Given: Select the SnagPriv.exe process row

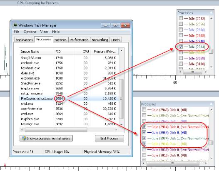Looking at the screenshot, I should (x=69, y=83).
